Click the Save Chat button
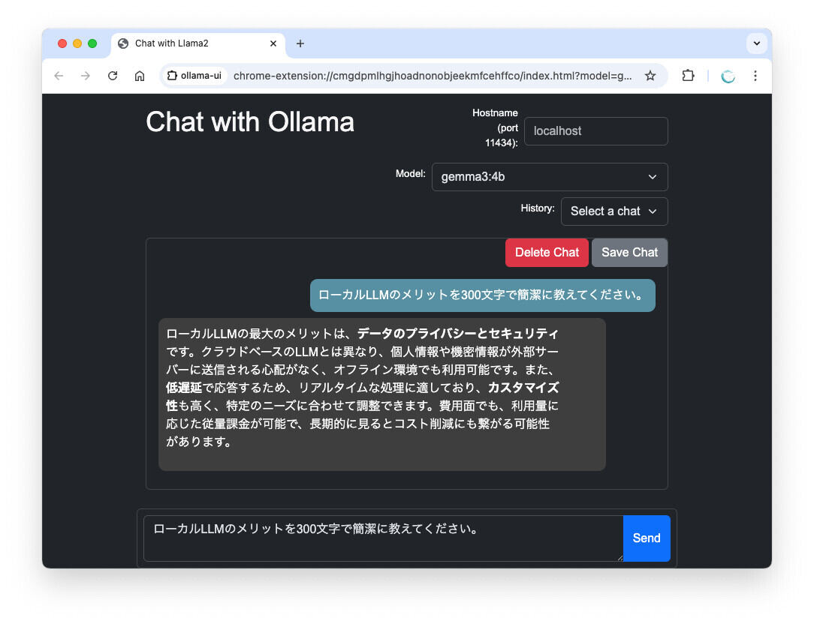 click(x=629, y=253)
